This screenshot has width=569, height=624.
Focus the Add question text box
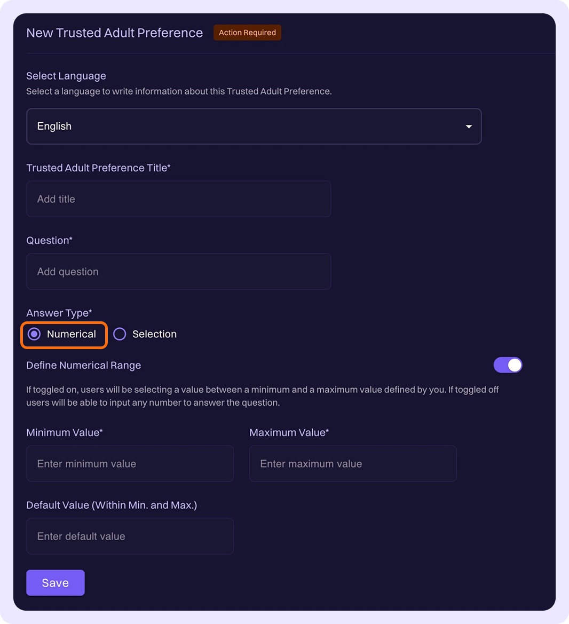click(x=178, y=272)
